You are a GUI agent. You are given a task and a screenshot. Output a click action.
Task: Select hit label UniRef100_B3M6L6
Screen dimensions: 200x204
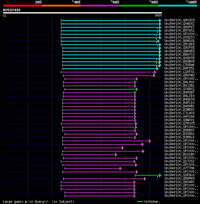pos(179,137)
